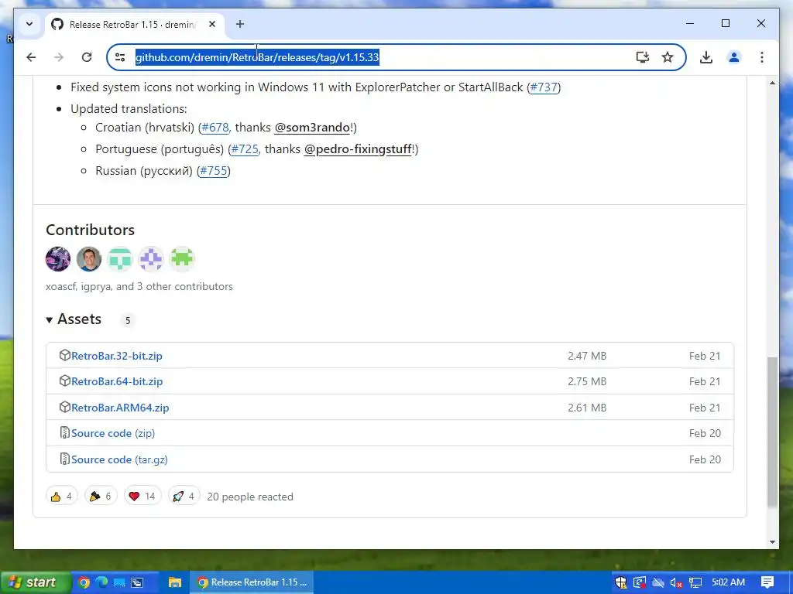Open issue link #737
Image resolution: width=793 pixels, height=594 pixels.
point(544,87)
